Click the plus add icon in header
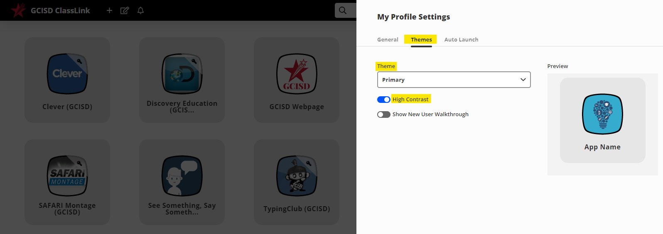 click(109, 10)
